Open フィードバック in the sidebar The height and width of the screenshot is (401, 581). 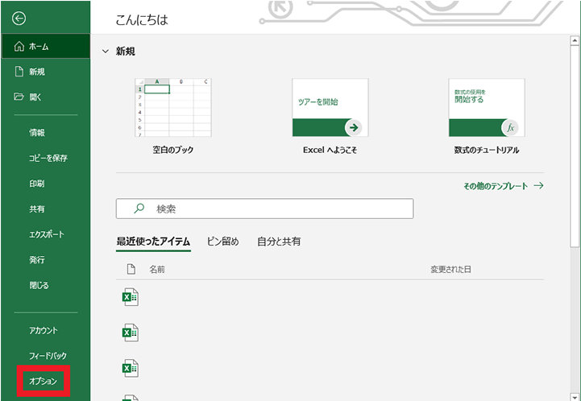46,355
